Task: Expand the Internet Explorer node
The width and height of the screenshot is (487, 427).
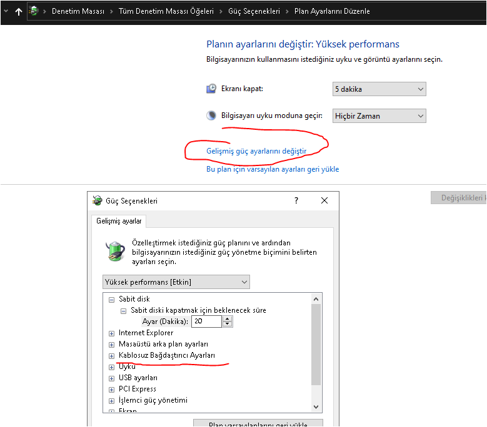Action: 111,333
